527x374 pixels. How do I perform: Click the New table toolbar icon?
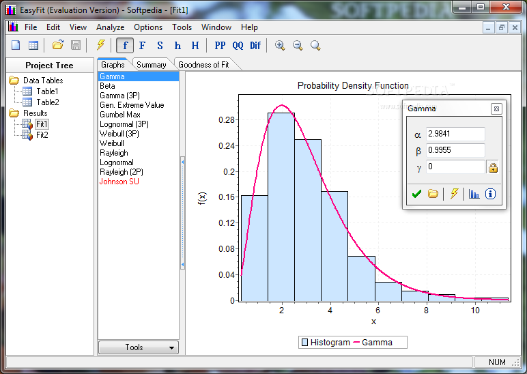[33, 45]
